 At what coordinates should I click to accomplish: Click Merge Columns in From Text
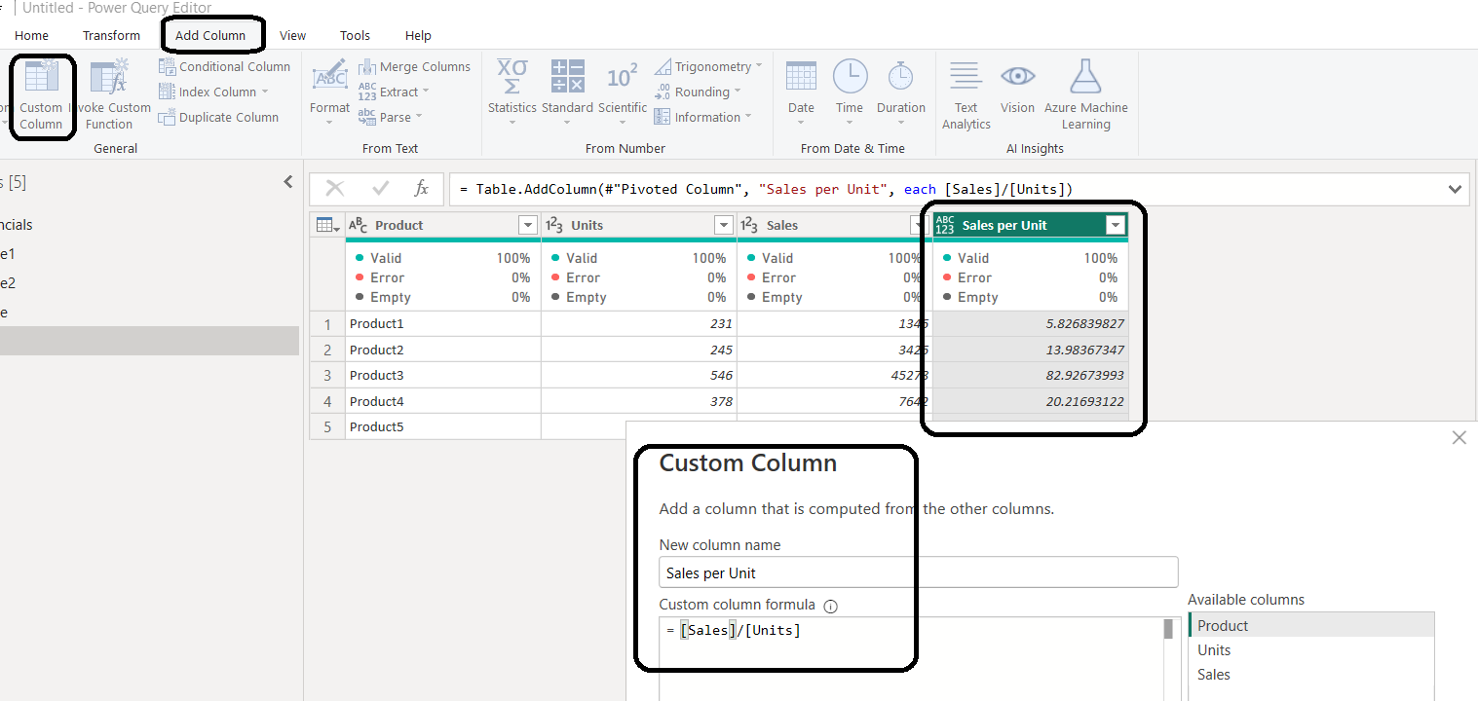click(415, 66)
